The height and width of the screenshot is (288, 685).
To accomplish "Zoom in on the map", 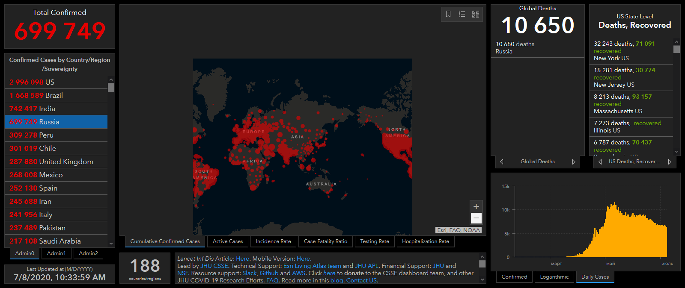I will coord(476,206).
